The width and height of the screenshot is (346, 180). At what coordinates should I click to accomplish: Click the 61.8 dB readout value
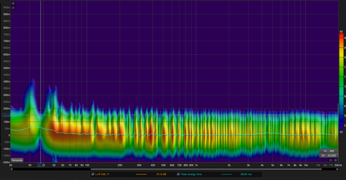[x=161, y=174]
